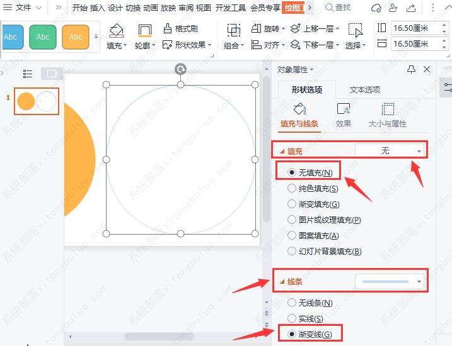
Task: Click the hamburger menu icon
Action: click(7, 8)
